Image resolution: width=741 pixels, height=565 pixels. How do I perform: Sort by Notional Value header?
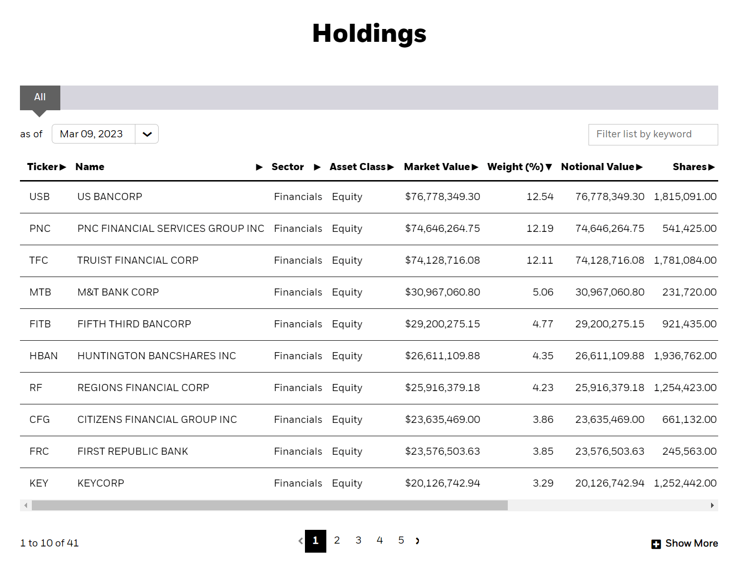pyautogui.click(x=601, y=167)
